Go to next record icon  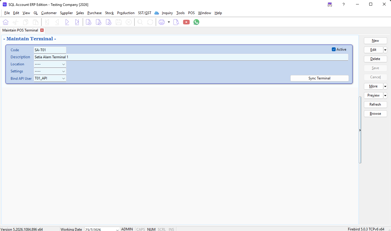(67, 22)
